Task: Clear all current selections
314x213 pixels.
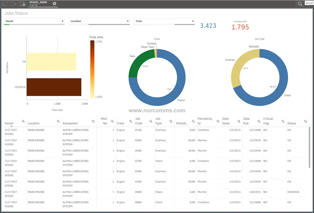Action: pos(22,4)
